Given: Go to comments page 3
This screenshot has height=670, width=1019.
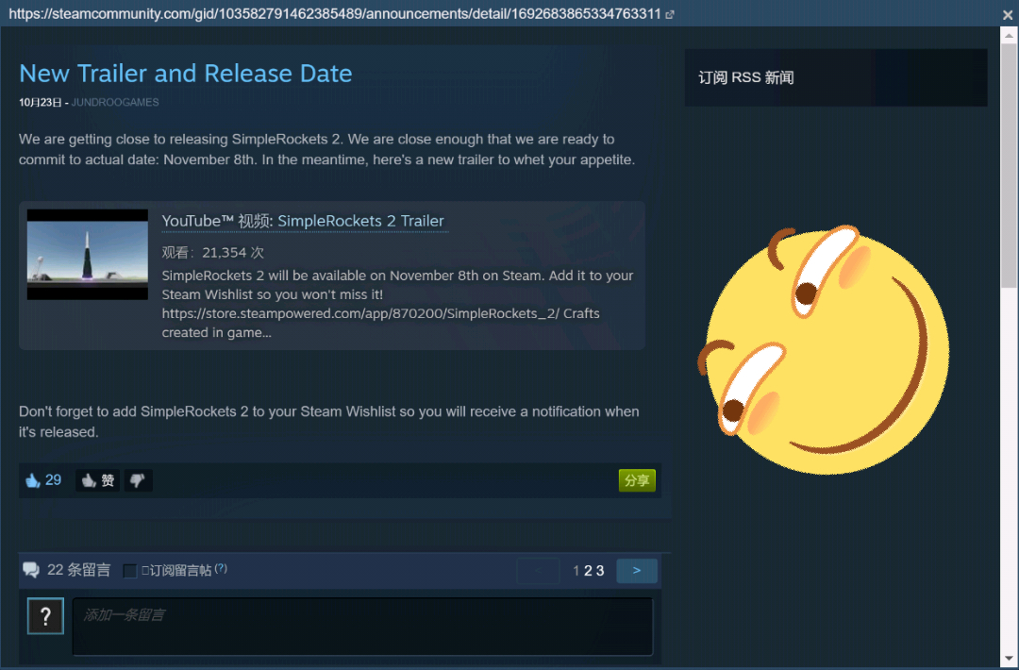Looking at the screenshot, I should 600,571.
